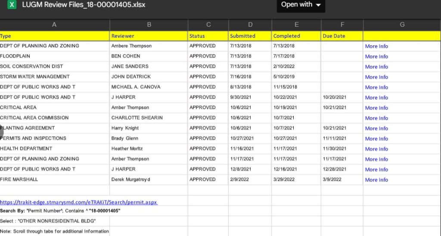The width and height of the screenshot is (441, 236).
Task: Open More Info for Ambere Thompson row
Action: 376,46
